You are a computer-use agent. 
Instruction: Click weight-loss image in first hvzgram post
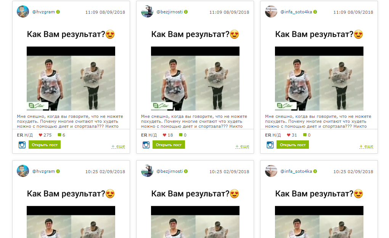[x=71, y=79]
